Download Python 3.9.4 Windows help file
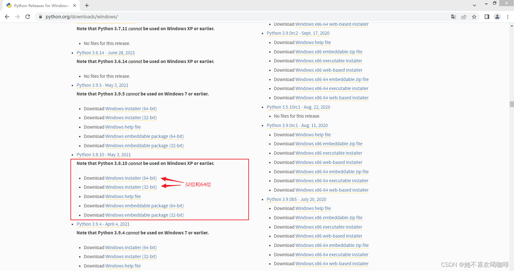This screenshot has height=271, width=514. tap(123, 266)
